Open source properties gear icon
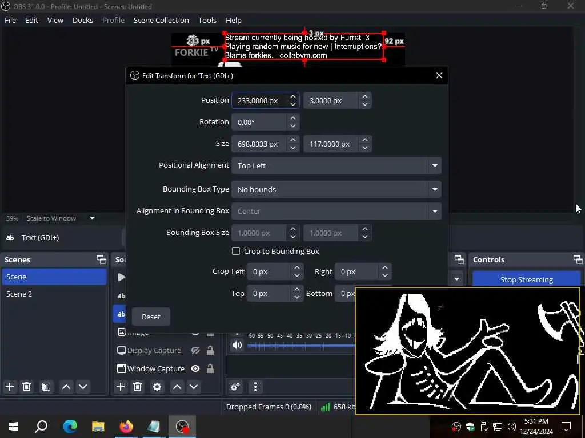This screenshot has width=585, height=438. coord(157,387)
